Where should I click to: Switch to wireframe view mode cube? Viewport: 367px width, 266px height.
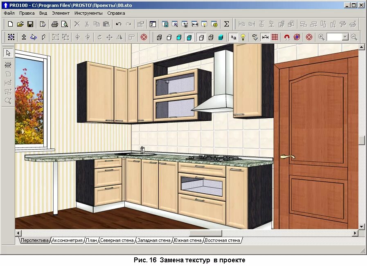point(159,37)
